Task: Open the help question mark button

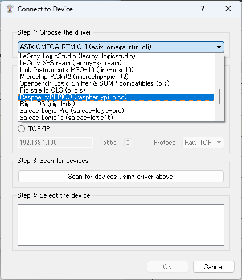Action: coord(203,9)
